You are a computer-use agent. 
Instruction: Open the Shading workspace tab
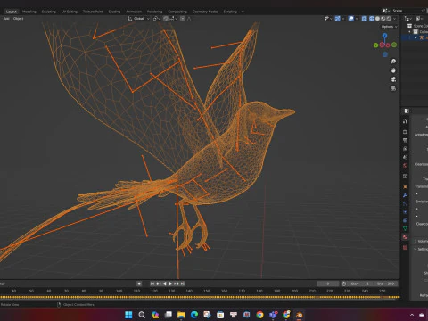[x=114, y=12]
